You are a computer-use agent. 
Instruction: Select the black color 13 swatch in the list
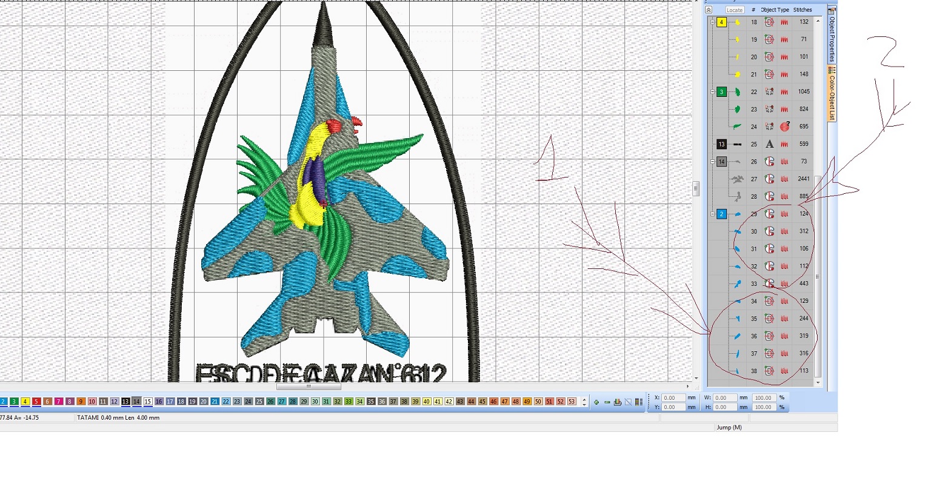tap(721, 144)
